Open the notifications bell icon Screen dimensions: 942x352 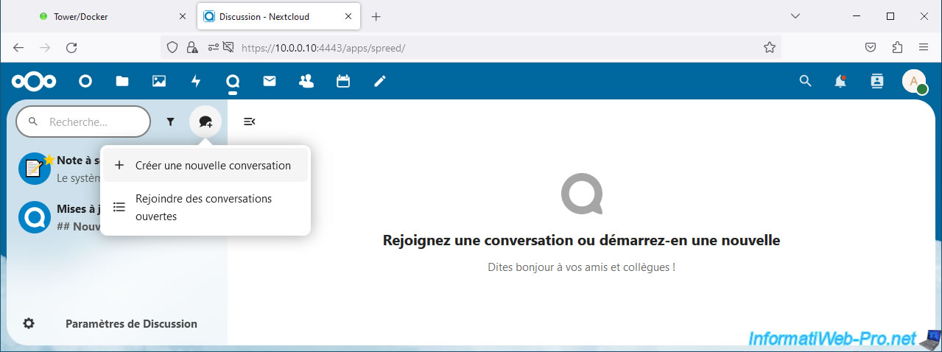pos(840,82)
